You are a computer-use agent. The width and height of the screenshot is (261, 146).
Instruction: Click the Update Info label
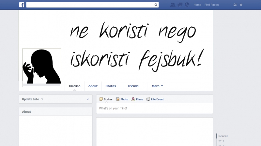pyautogui.click(x=30, y=99)
